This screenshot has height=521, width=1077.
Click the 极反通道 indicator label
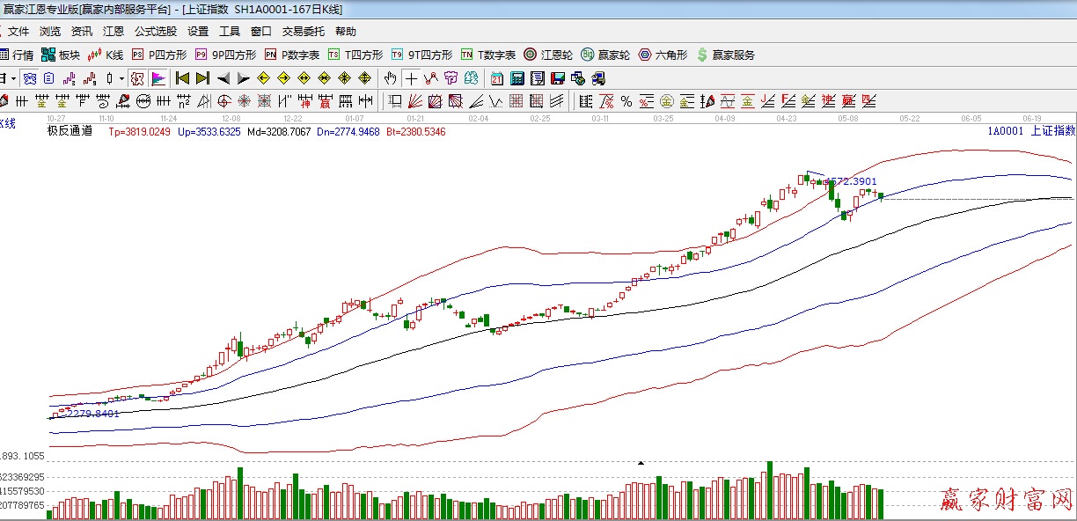pyautogui.click(x=70, y=131)
